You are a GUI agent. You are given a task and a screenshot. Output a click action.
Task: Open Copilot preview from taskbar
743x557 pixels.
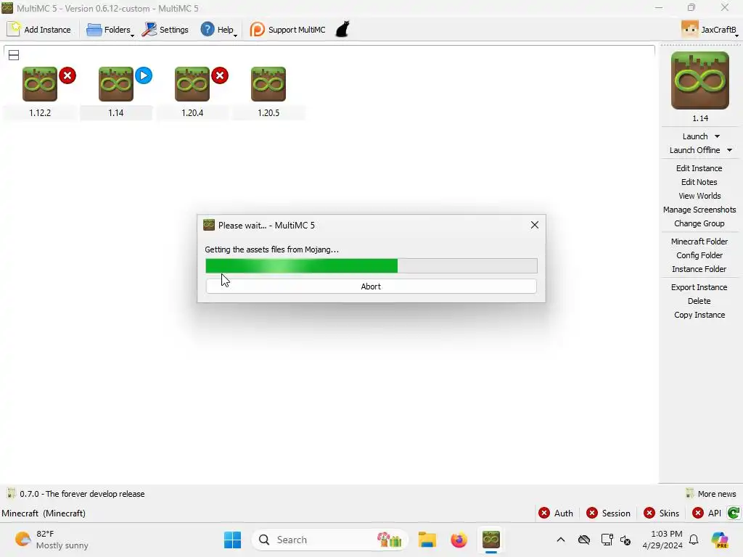[720, 540]
